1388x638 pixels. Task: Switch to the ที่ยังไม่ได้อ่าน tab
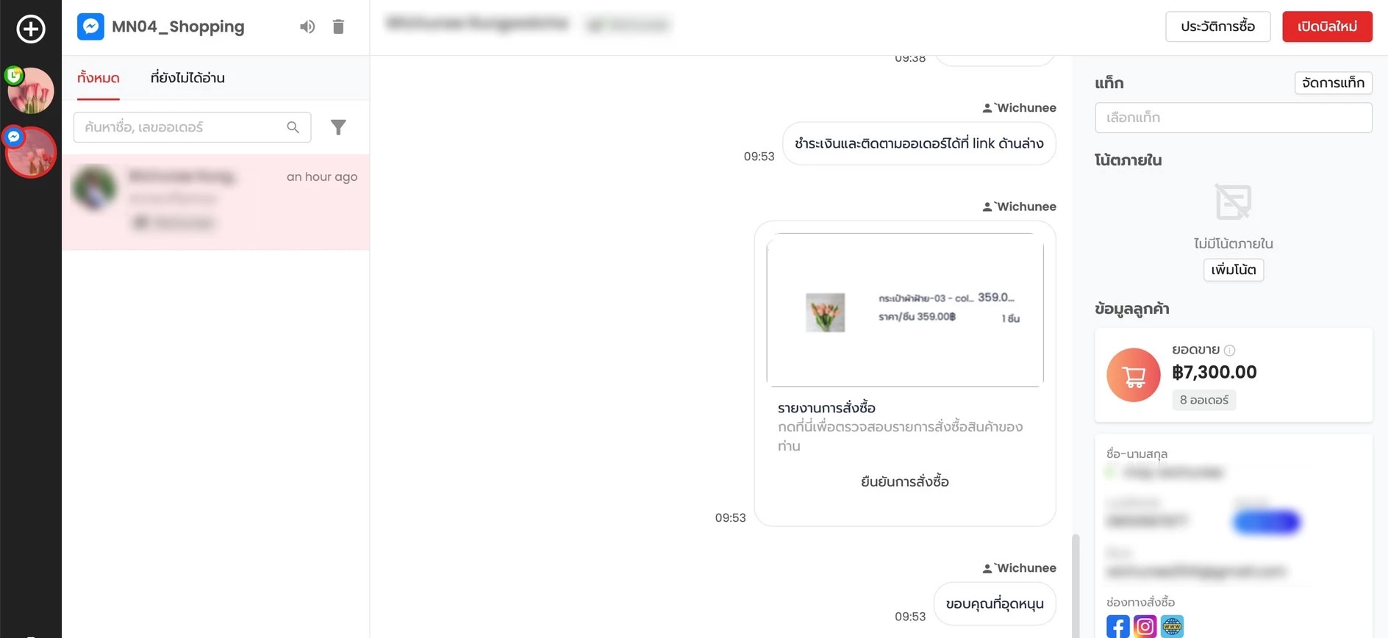[x=187, y=78]
